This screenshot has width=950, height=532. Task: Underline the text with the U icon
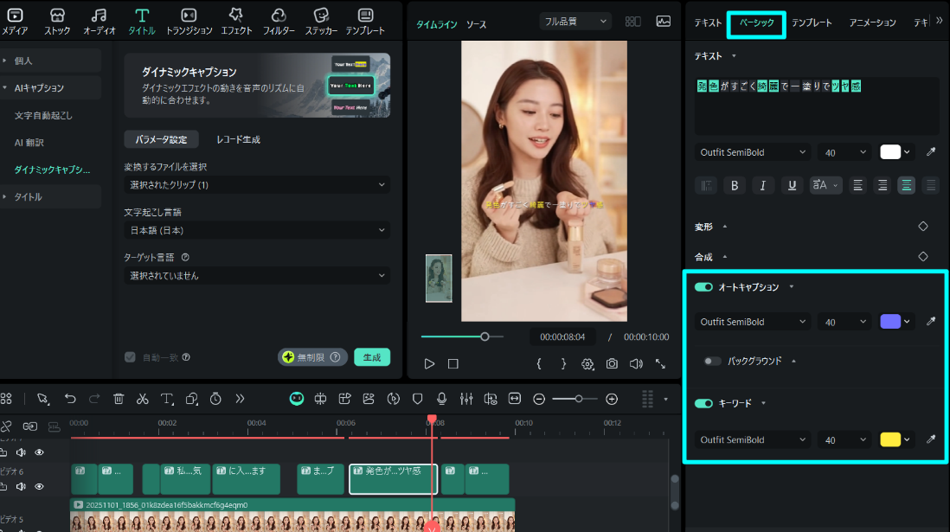tap(791, 185)
